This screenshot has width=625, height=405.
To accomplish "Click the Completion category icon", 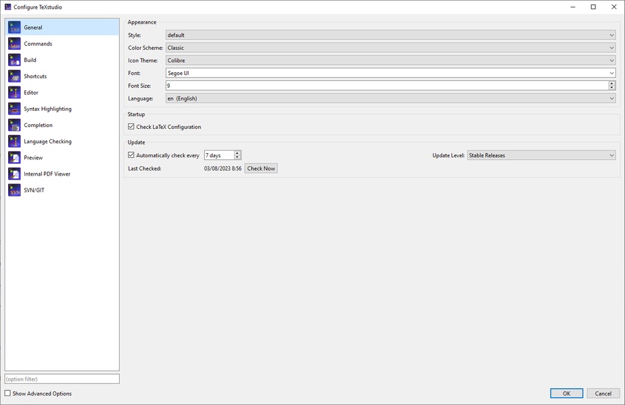I will pos(14,126).
